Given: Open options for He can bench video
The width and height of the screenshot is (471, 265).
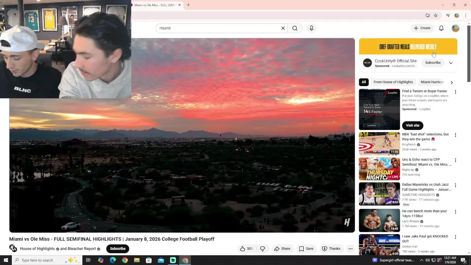Looking at the screenshot, I should (456, 212).
